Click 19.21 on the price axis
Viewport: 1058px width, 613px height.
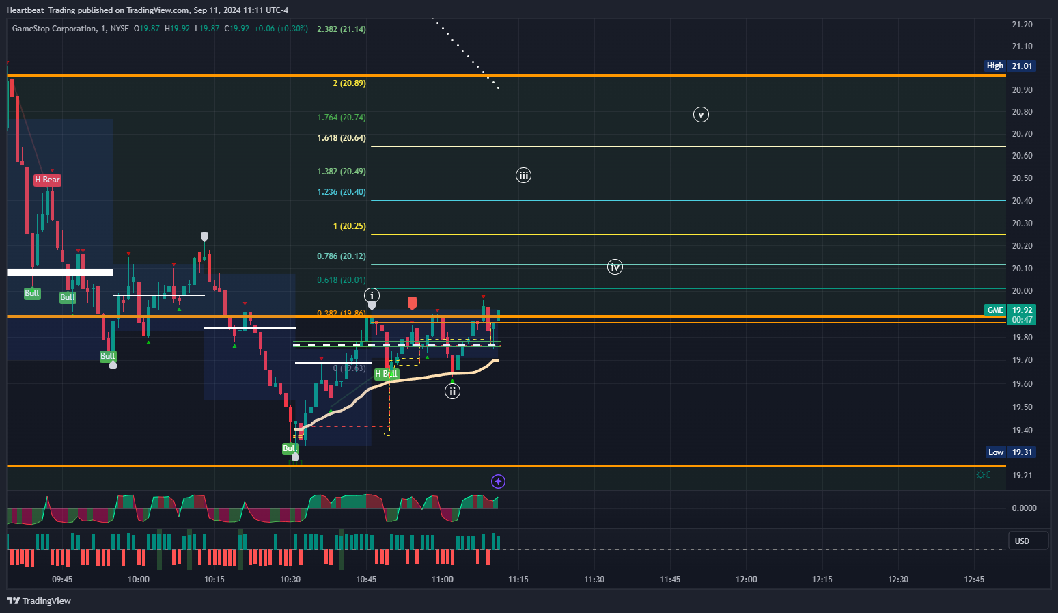(x=1022, y=476)
